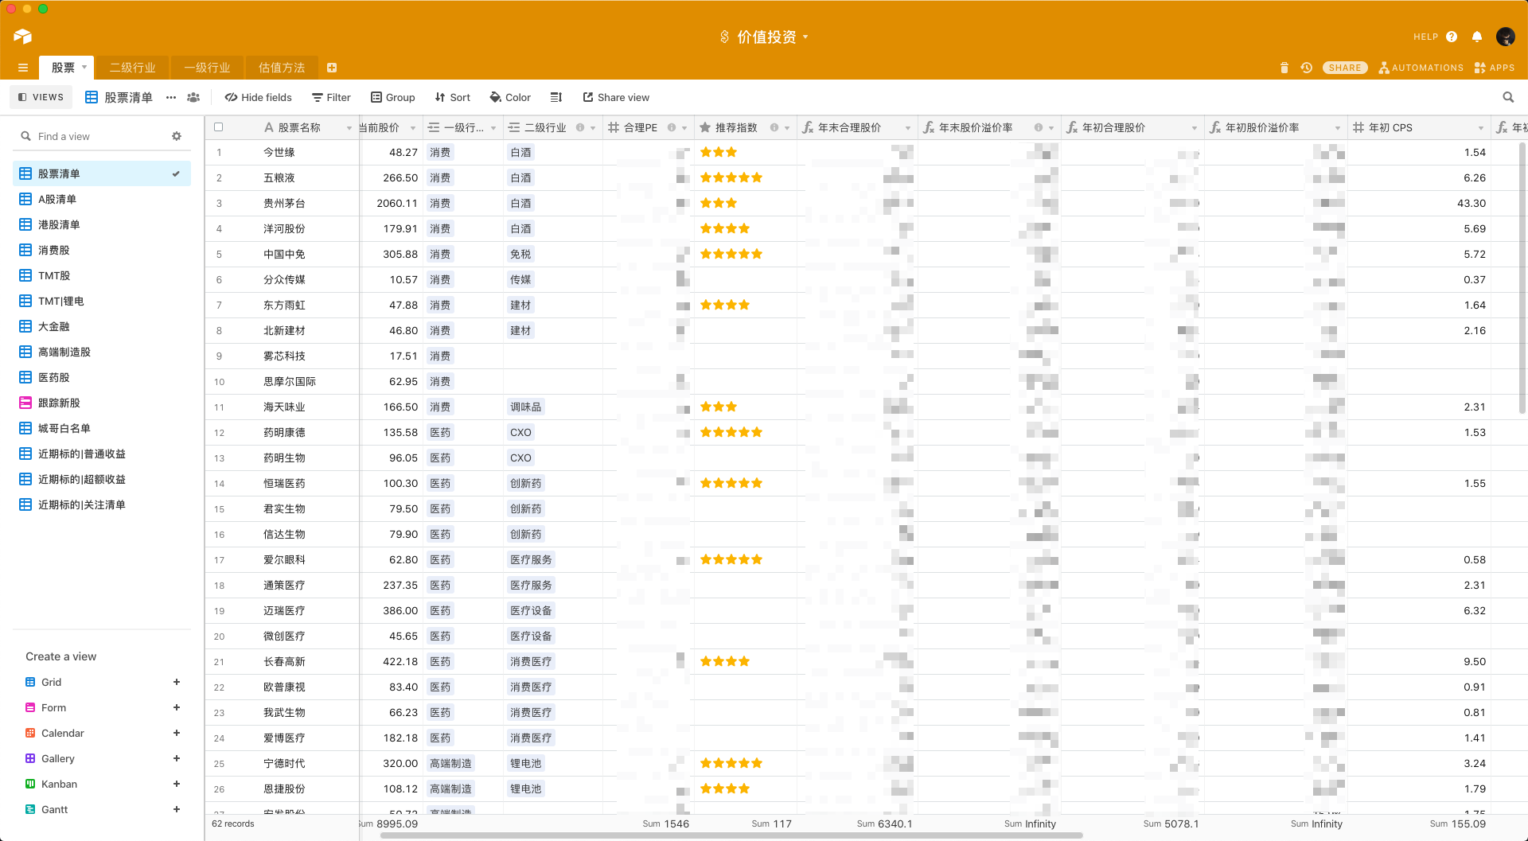Open the search magnifier in the toolbar
Viewport: 1528px width, 841px height.
(1508, 98)
